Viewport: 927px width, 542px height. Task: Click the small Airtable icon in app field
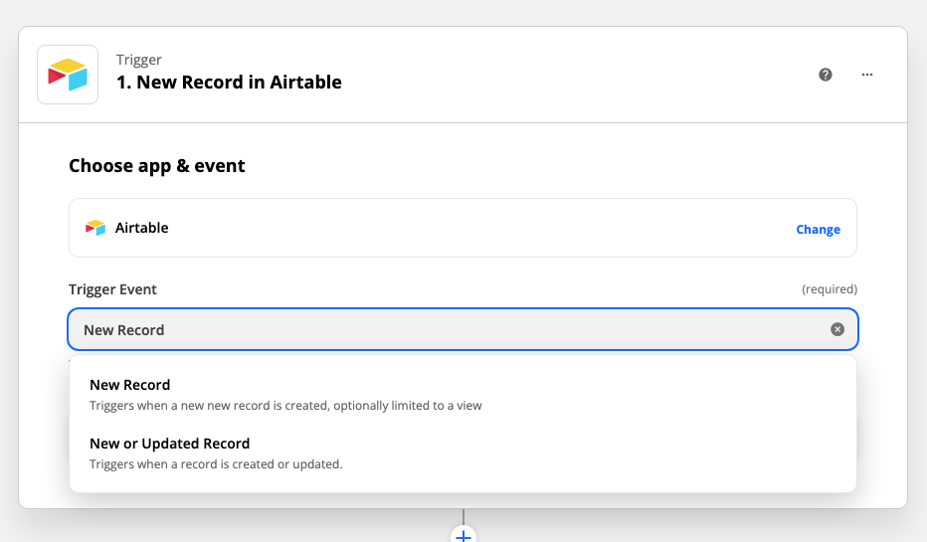click(95, 228)
